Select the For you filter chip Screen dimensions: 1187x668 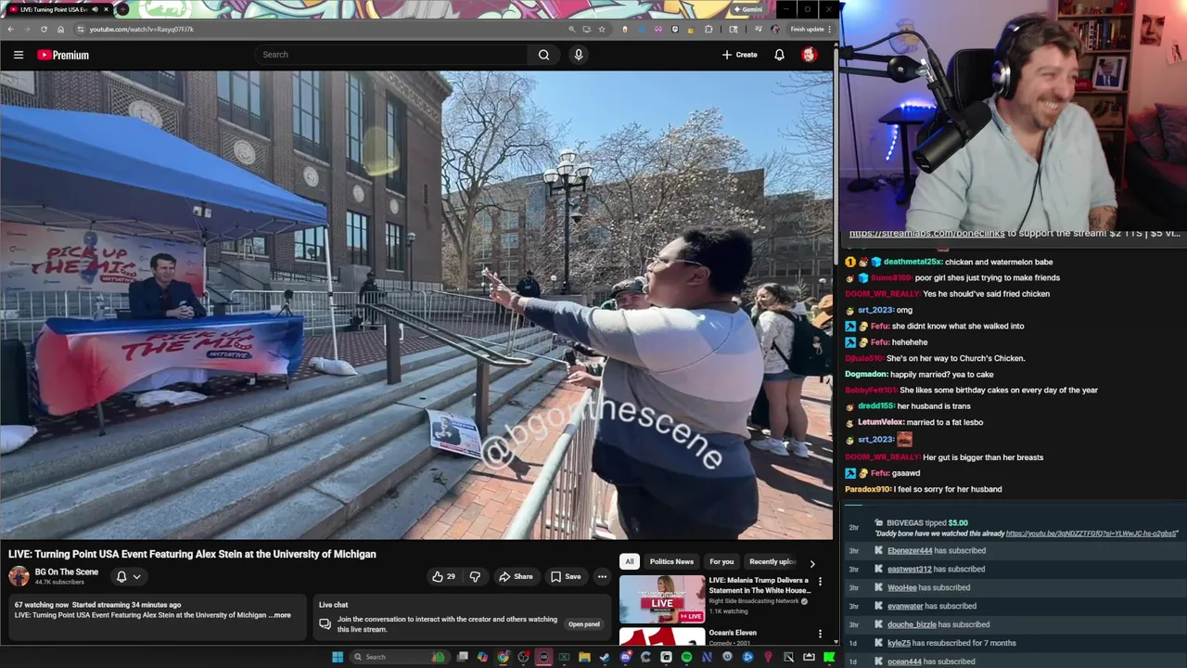721,561
